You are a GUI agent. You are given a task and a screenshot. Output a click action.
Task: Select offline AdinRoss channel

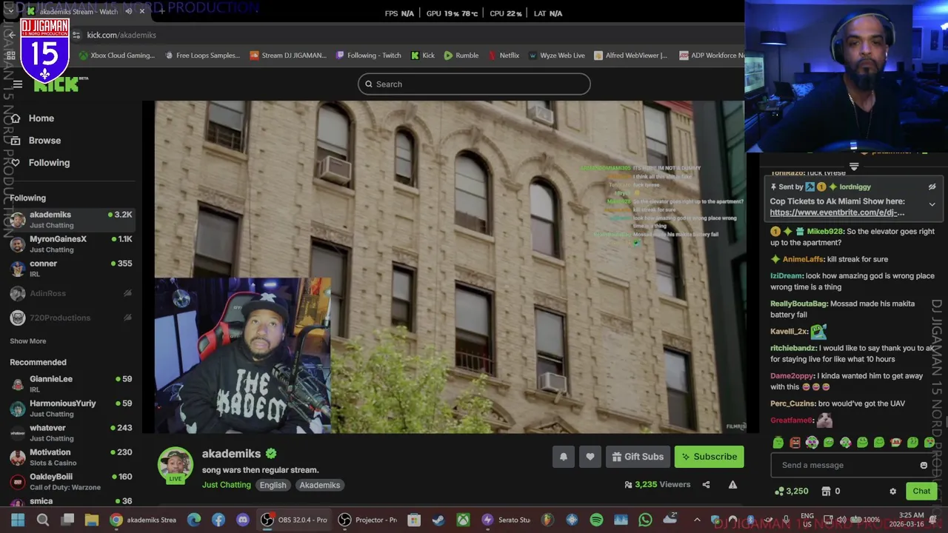tap(71, 294)
